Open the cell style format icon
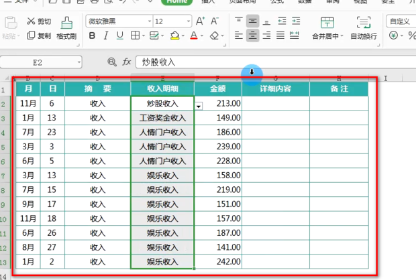This screenshot has height=280, width=416. tap(154, 36)
